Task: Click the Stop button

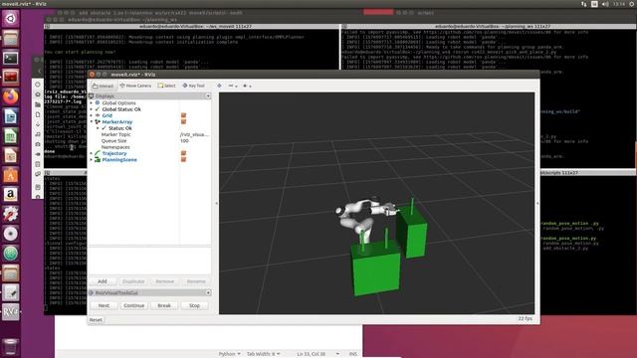Action: (195, 305)
